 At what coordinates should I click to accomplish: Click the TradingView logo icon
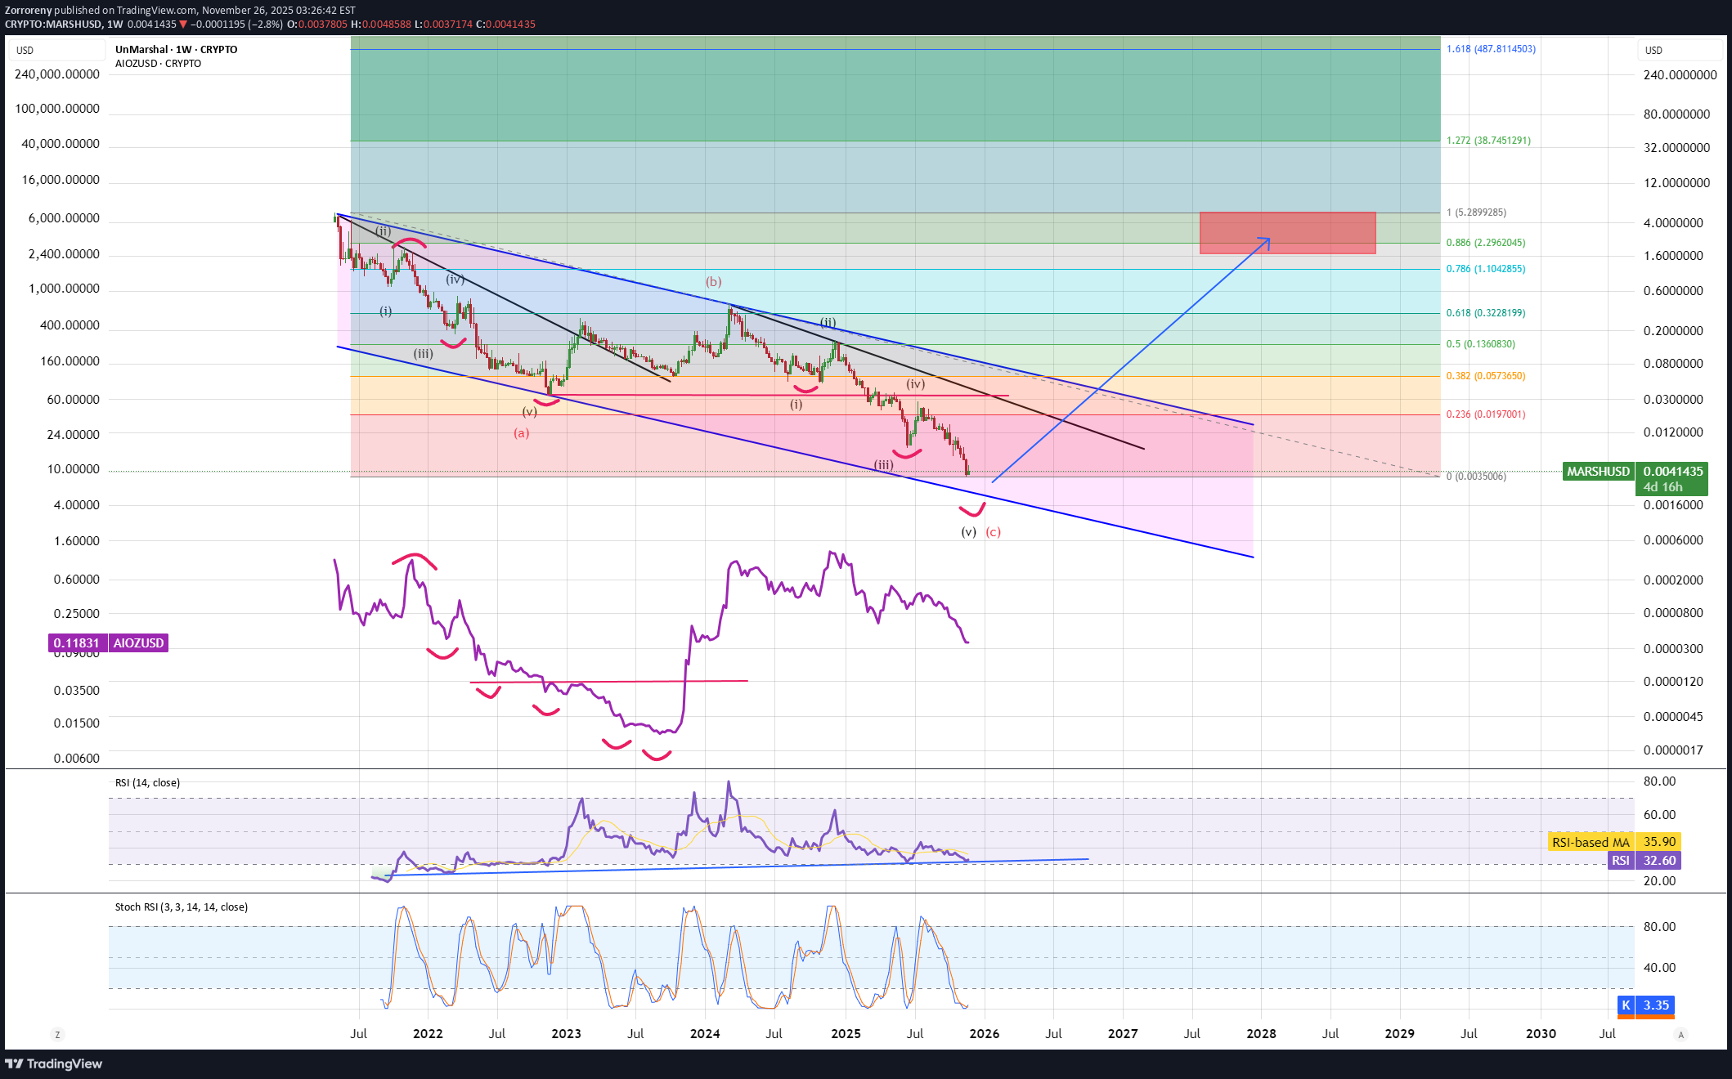tap(14, 1063)
